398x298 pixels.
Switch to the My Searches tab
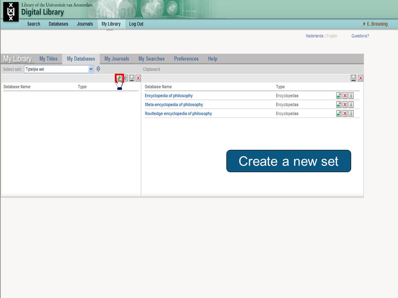152,59
